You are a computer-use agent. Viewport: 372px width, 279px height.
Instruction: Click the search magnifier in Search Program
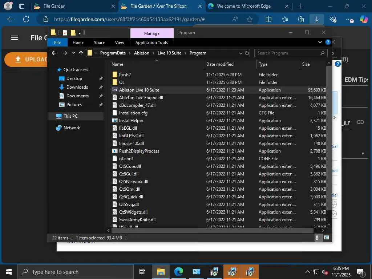click(322, 53)
